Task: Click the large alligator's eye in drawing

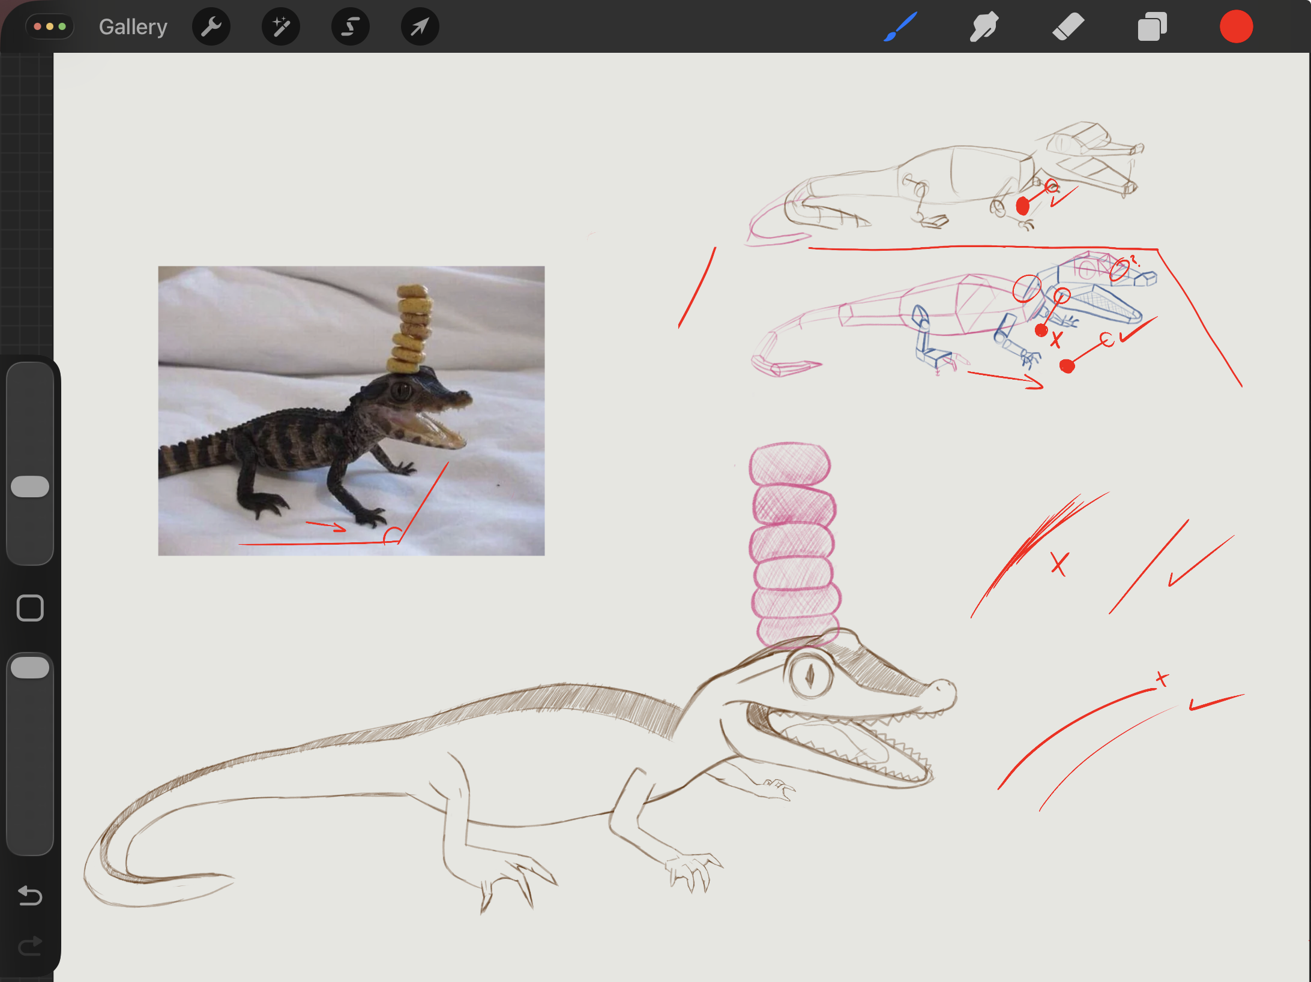Action: tap(810, 676)
